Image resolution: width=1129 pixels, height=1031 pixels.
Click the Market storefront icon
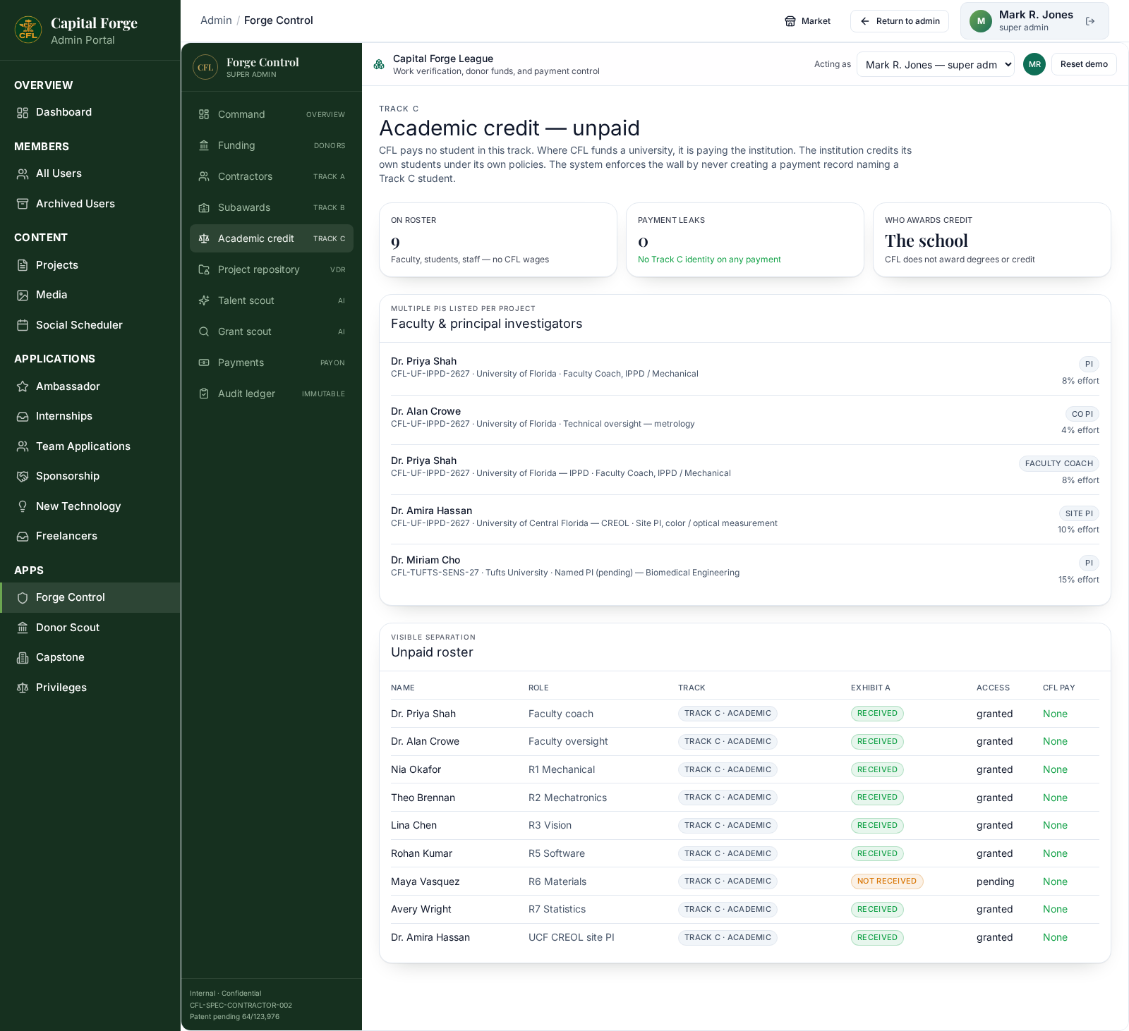tap(790, 21)
